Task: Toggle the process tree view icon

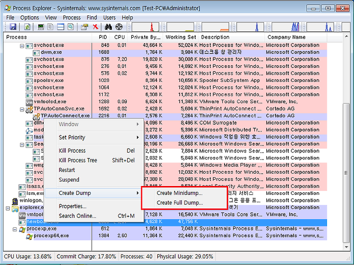Action: [x=51, y=27]
